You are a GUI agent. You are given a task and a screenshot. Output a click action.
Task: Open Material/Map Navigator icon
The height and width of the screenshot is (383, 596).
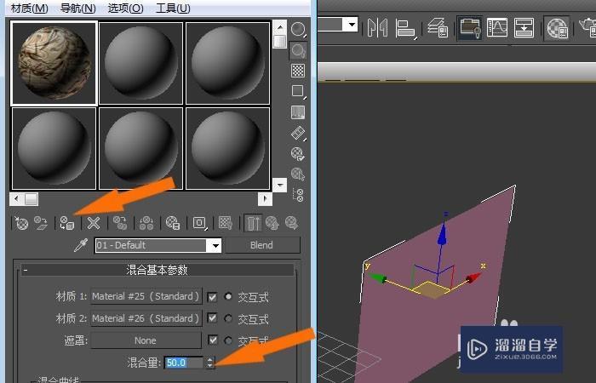[298, 195]
